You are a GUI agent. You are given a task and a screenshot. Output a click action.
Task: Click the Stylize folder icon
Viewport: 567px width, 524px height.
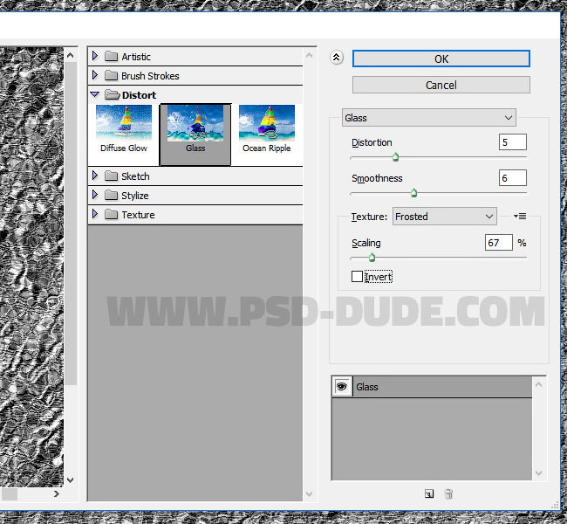click(111, 195)
